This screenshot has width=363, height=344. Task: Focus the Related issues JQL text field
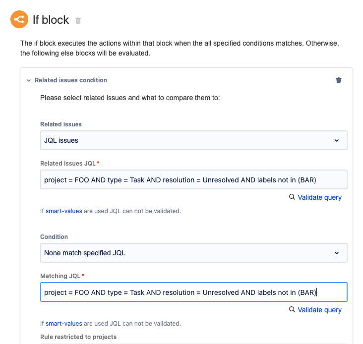[x=193, y=180]
